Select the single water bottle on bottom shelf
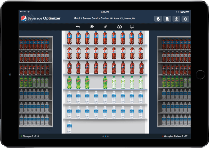 (x=69, y=127)
